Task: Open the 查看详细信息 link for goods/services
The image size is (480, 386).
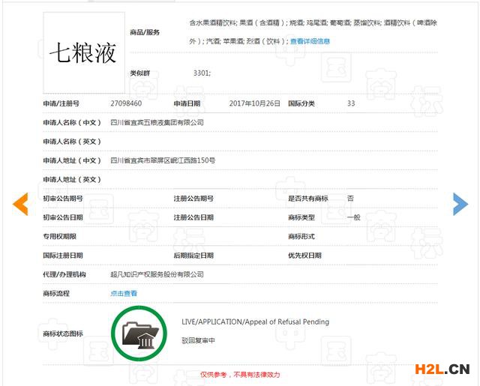Action: click(x=310, y=41)
